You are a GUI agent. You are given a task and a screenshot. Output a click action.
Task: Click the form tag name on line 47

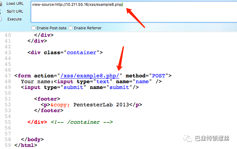pyautogui.click(x=24, y=76)
